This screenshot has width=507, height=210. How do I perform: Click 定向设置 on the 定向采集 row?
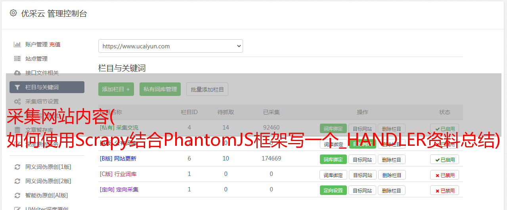(x=333, y=190)
